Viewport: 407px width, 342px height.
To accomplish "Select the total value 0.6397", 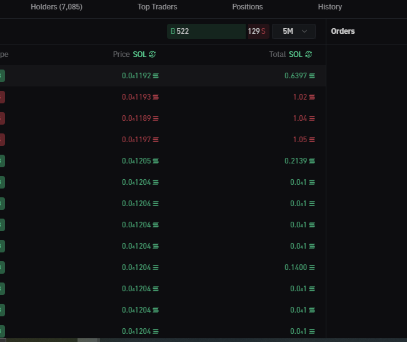I will click(x=296, y=76).
